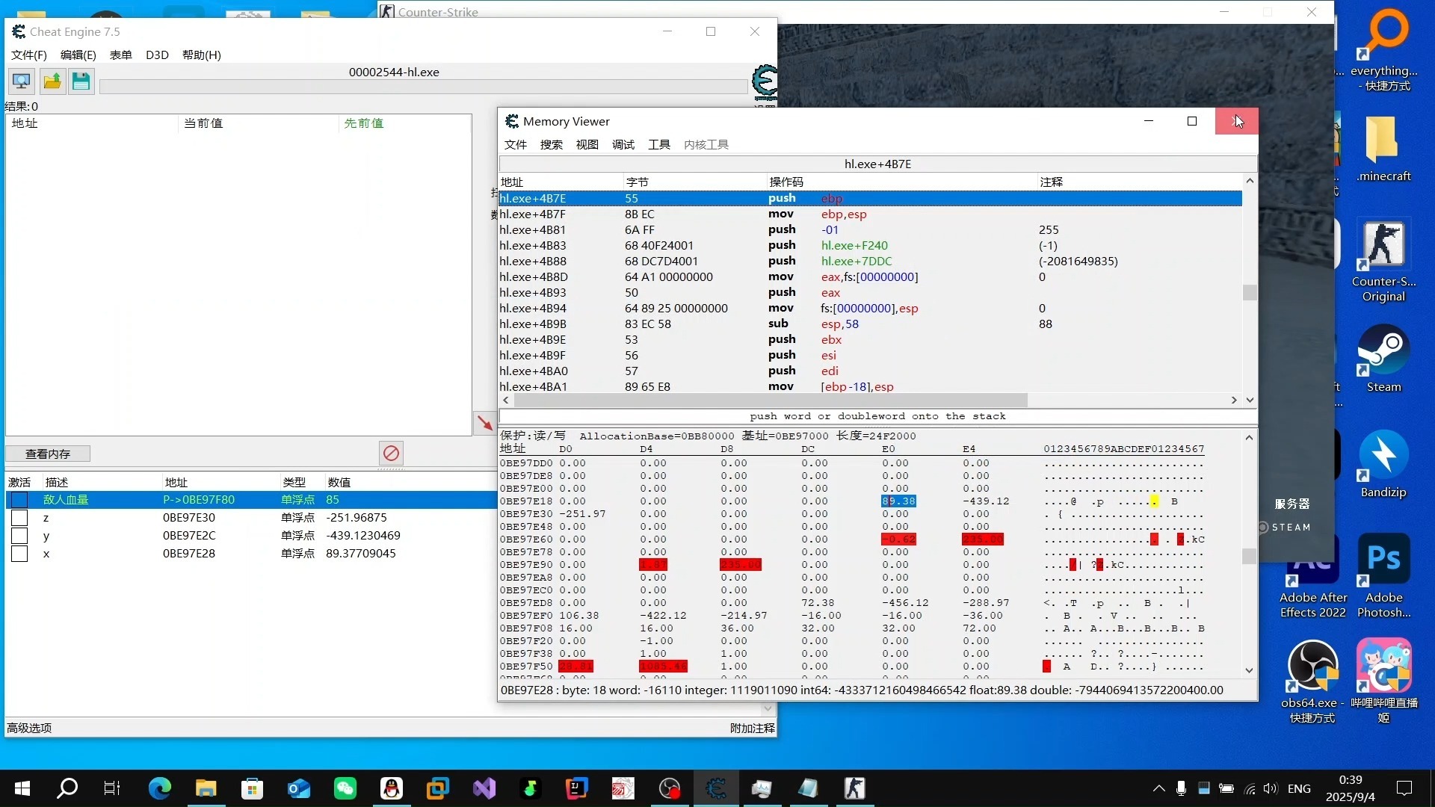Select the highlighted 89.38 hex cell
The image size is (1435, 807).
[x=898, y=501]
